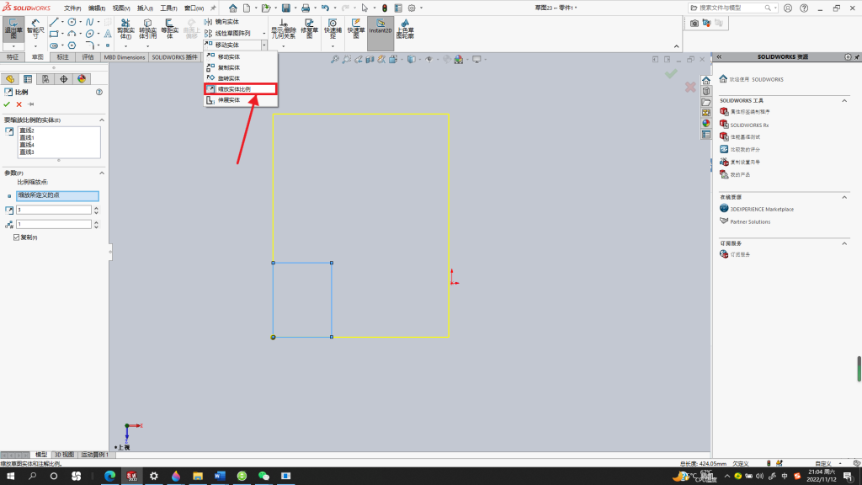This screenshot has height=485, width=862.
Task: Click the Shaded Sketch Contours (上色草图轮廓) icon
Action: click(405, 29)
